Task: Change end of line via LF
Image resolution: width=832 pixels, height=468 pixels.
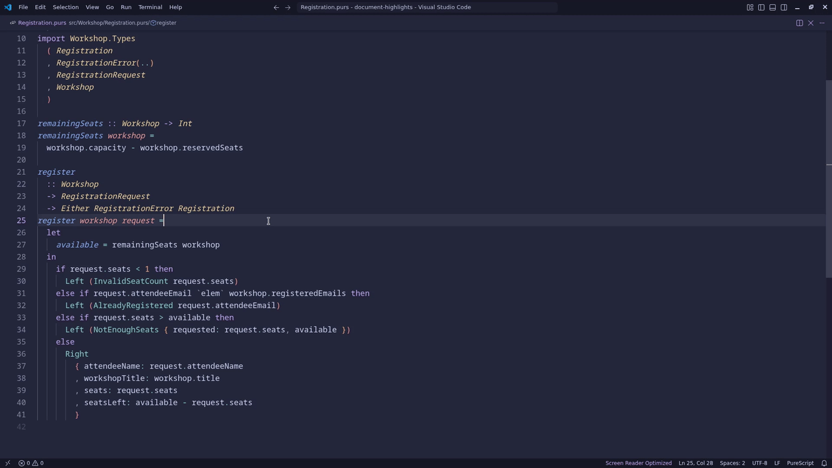Action: click(777, 463)
